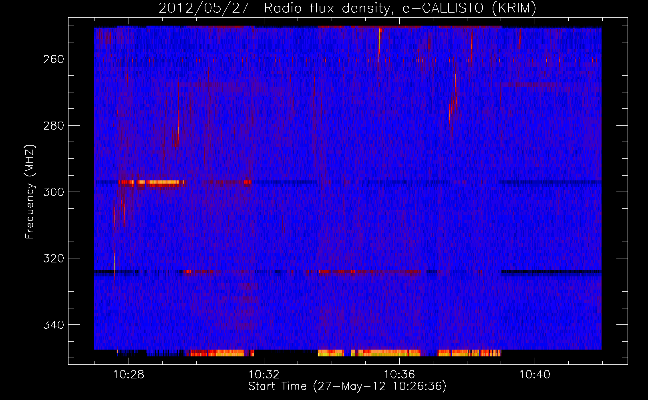Click the 320 frequency tick label
Screen dimensions: 648x400
tap(53, 258)
